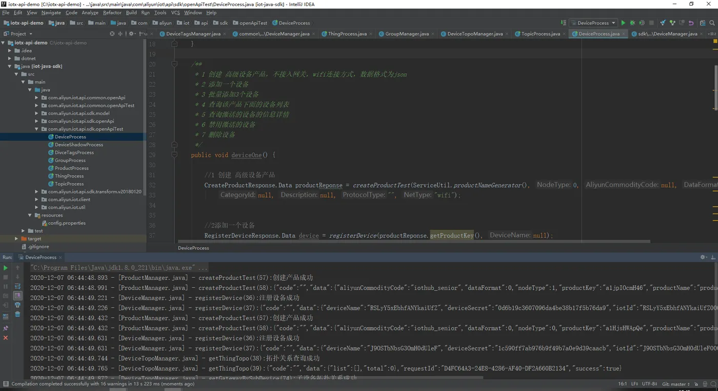Click the Build project hammer icon

coord(563,23)
